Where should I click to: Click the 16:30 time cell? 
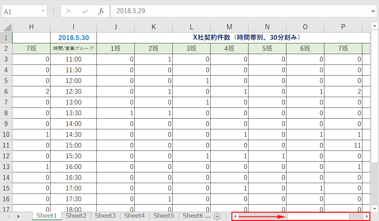[73, 177]
